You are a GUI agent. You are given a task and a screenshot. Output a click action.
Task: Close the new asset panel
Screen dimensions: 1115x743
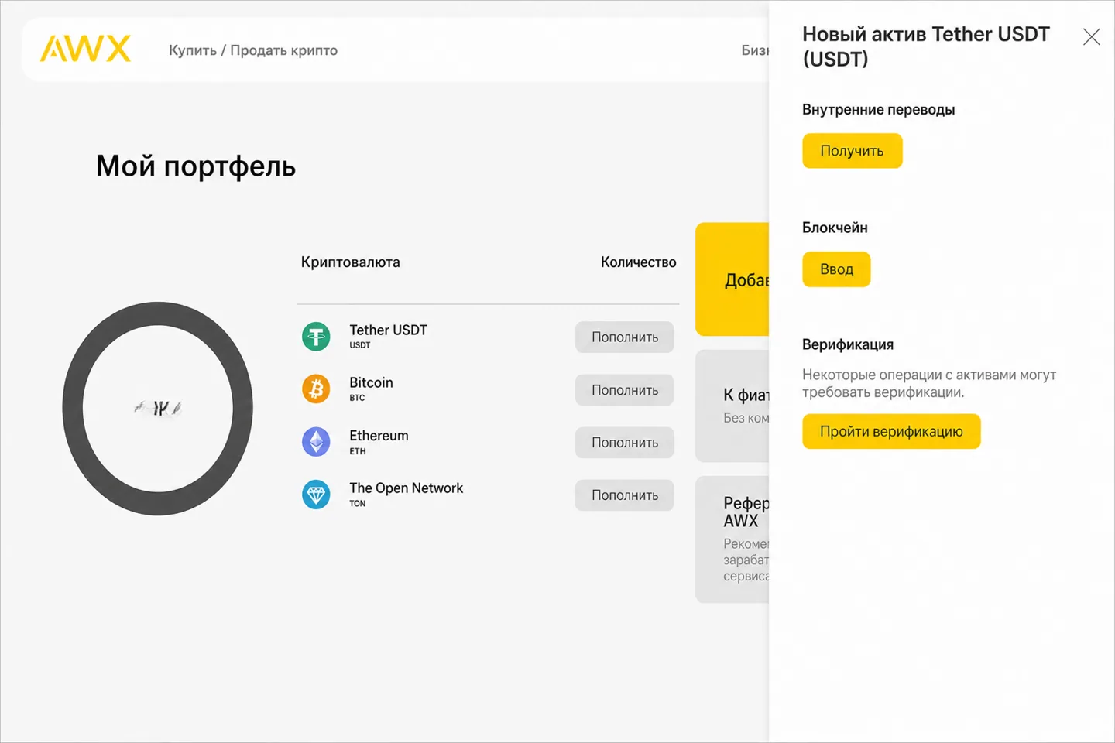coord(1091,36)
